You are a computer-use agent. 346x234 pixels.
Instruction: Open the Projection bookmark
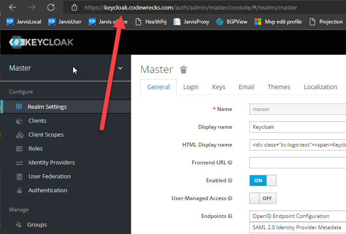coord(326,22)
